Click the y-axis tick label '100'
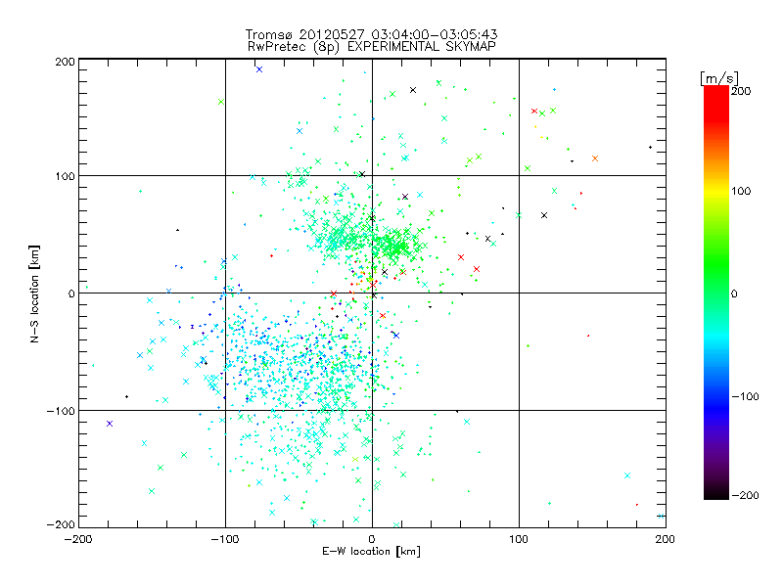This screenshot has height=587, width=783. tap(65, 176)
